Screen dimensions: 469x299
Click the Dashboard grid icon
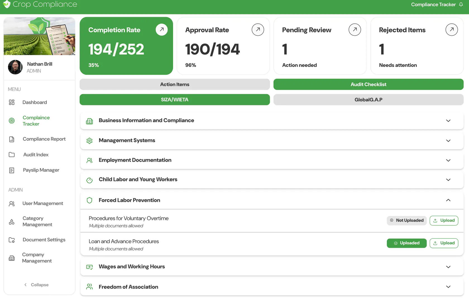click(12, 102)
